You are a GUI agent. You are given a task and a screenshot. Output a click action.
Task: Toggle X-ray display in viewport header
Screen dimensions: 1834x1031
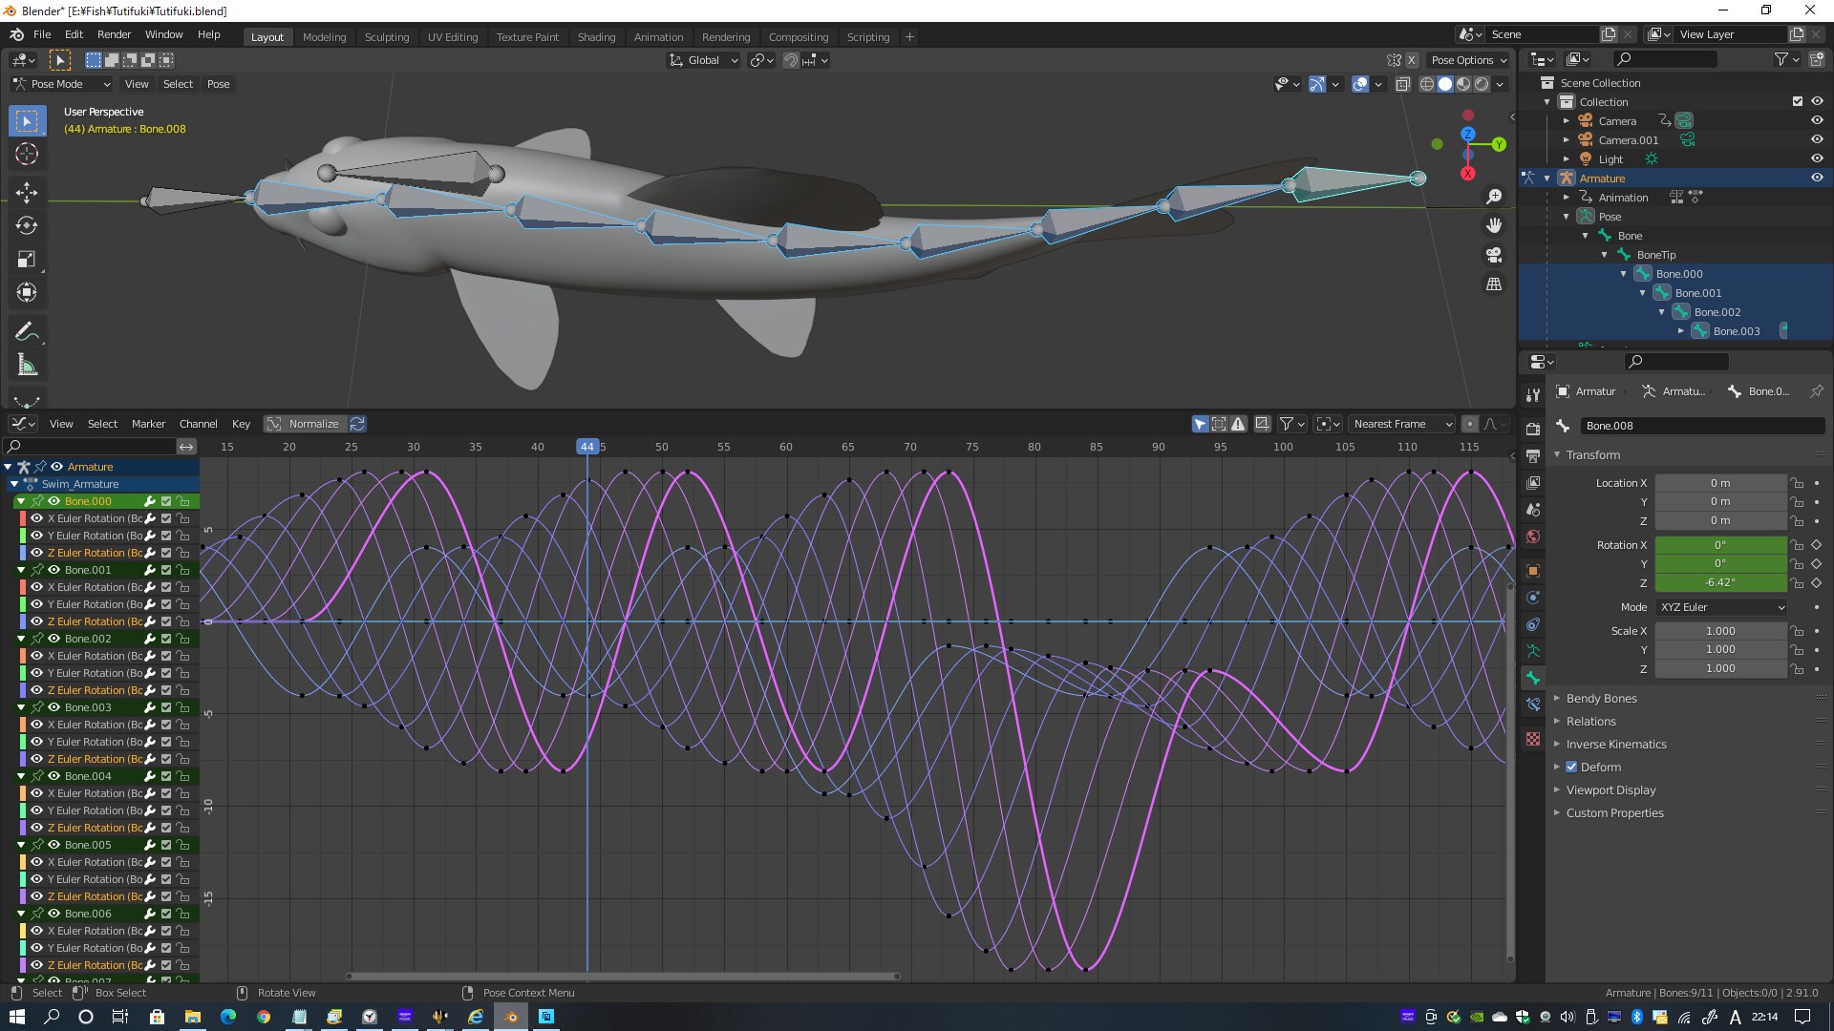1403,84
